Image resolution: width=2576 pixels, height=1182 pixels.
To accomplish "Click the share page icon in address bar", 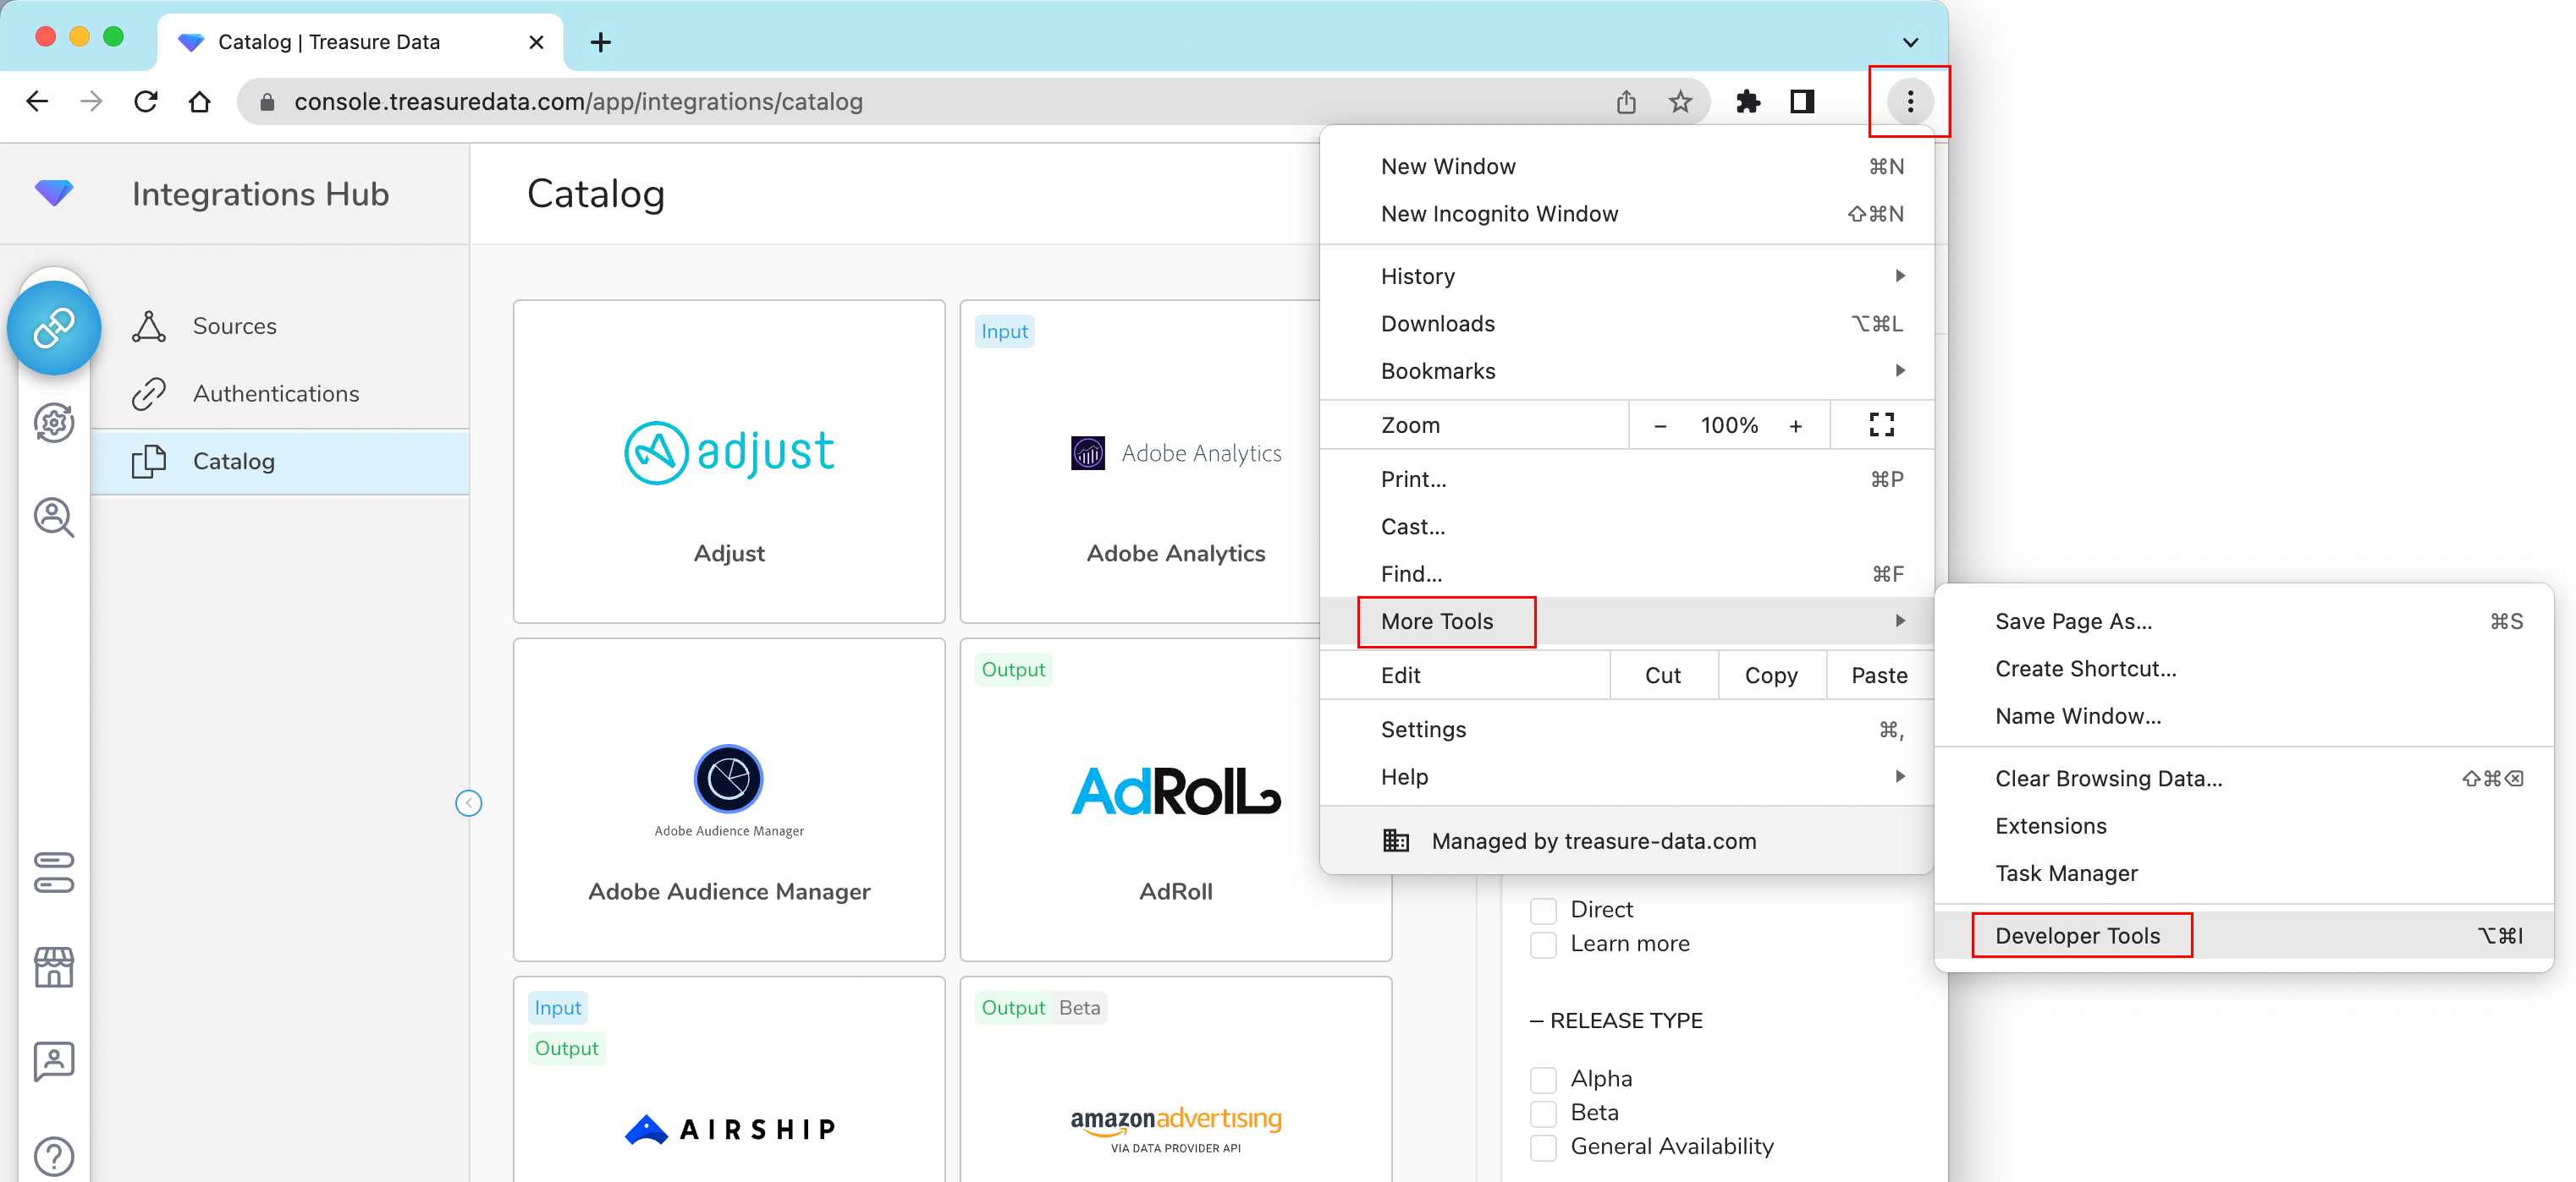I will 1626,102.
